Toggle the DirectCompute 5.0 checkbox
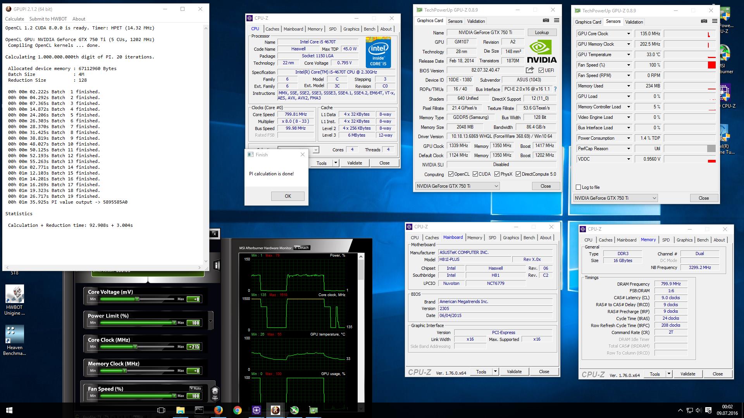Screen dimensions: 744x418 point(518,174)
